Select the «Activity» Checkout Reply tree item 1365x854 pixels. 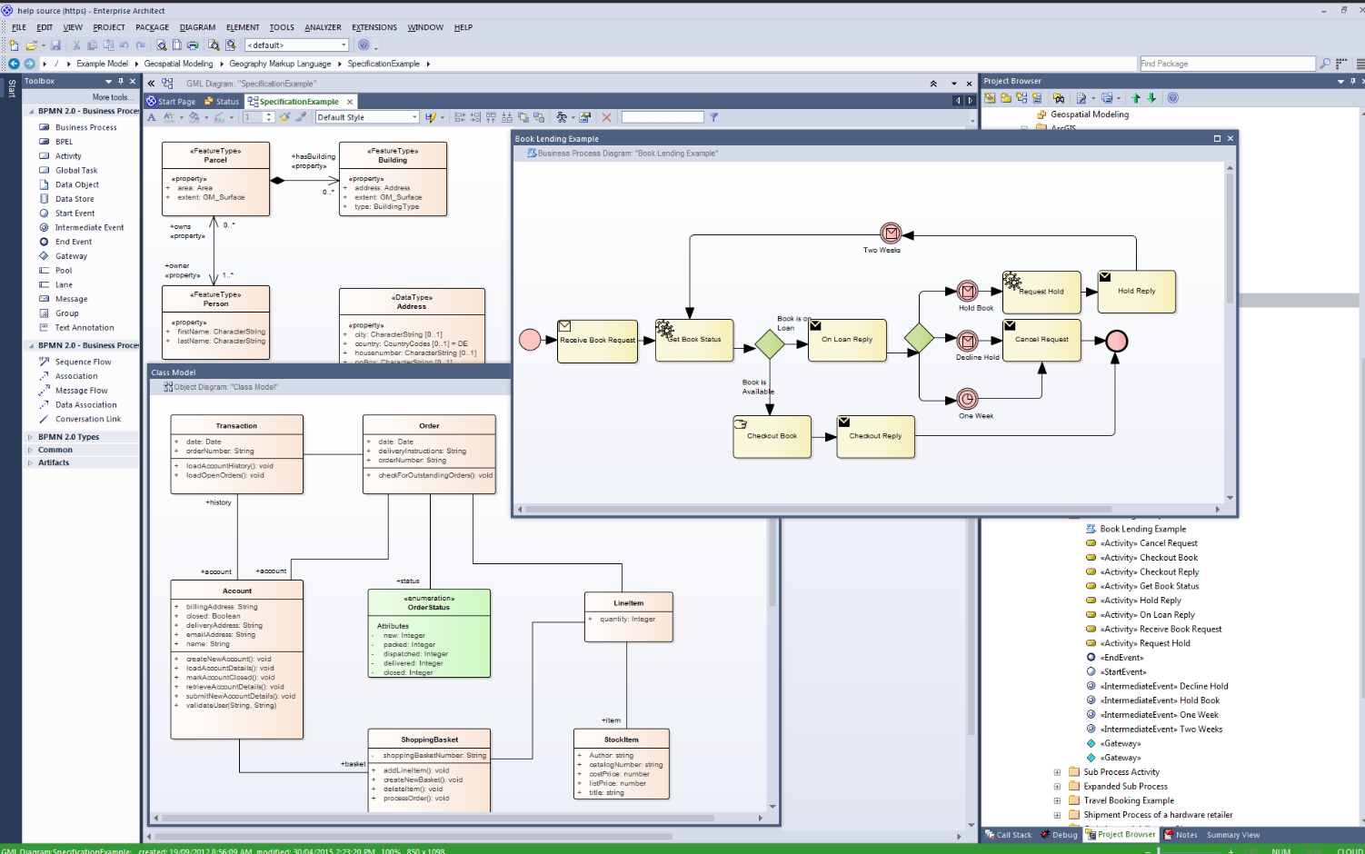click(x=1150, y=572)
